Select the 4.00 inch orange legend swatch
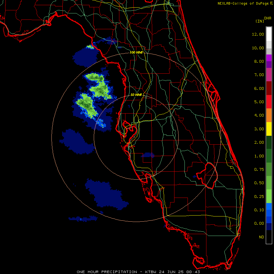Screen dimensions: 274x274 coord(269,115)
